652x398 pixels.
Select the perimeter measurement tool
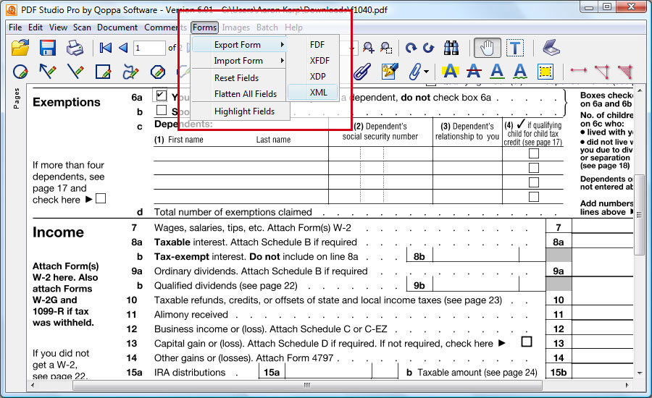602,72
